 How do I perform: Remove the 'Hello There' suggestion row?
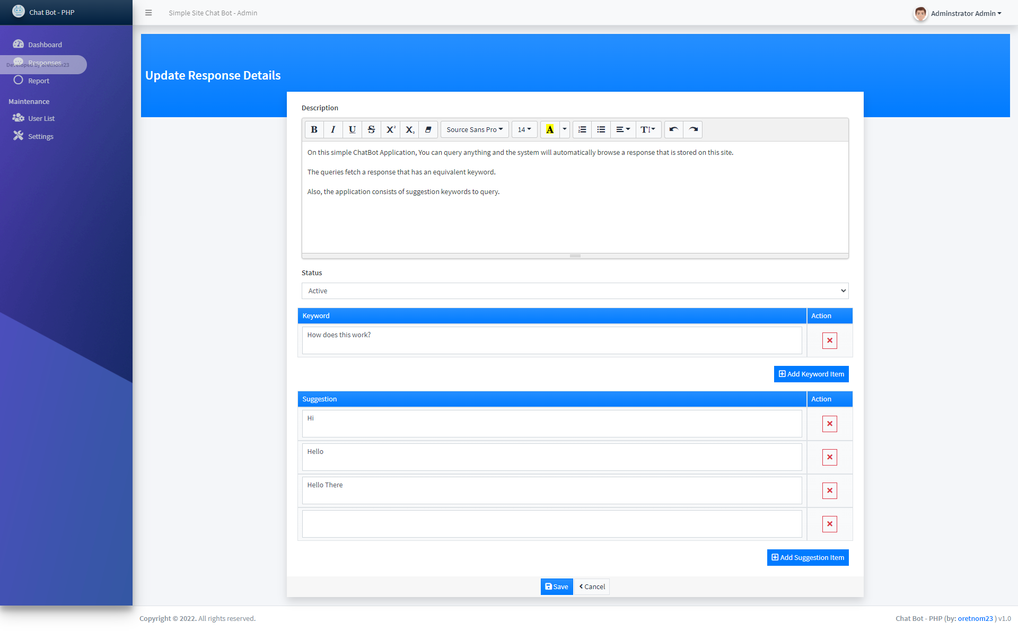(829, 490)
